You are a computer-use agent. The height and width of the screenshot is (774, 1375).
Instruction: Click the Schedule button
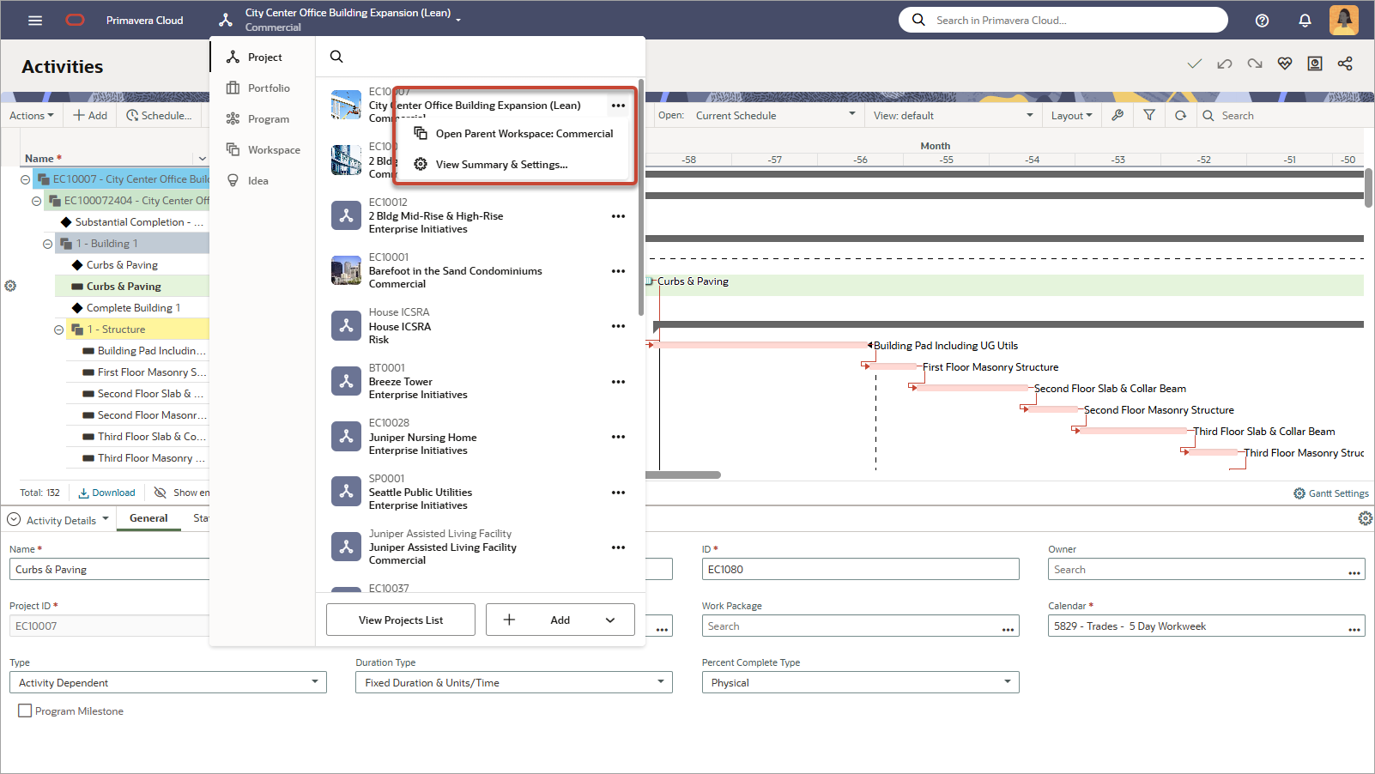tap(160, 115)
